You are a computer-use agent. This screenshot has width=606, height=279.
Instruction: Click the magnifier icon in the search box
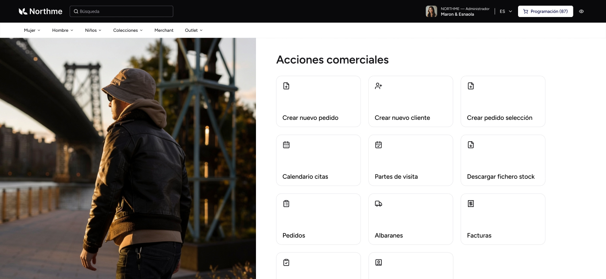[x=76, y=11]
